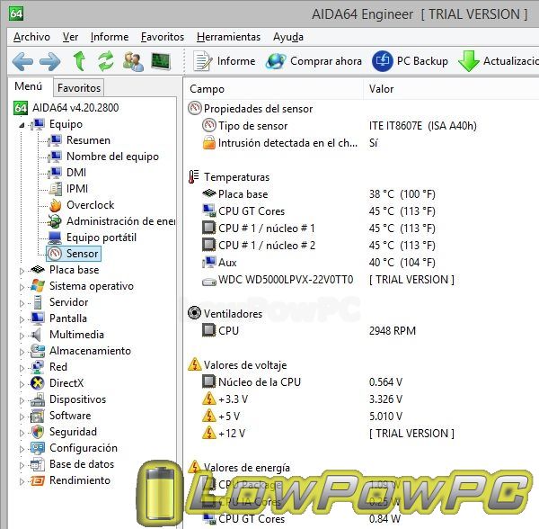The height and width of the screenshot is (529, 539).
Task: Collapse the Equipo tree node
Action: coord(22,125)
